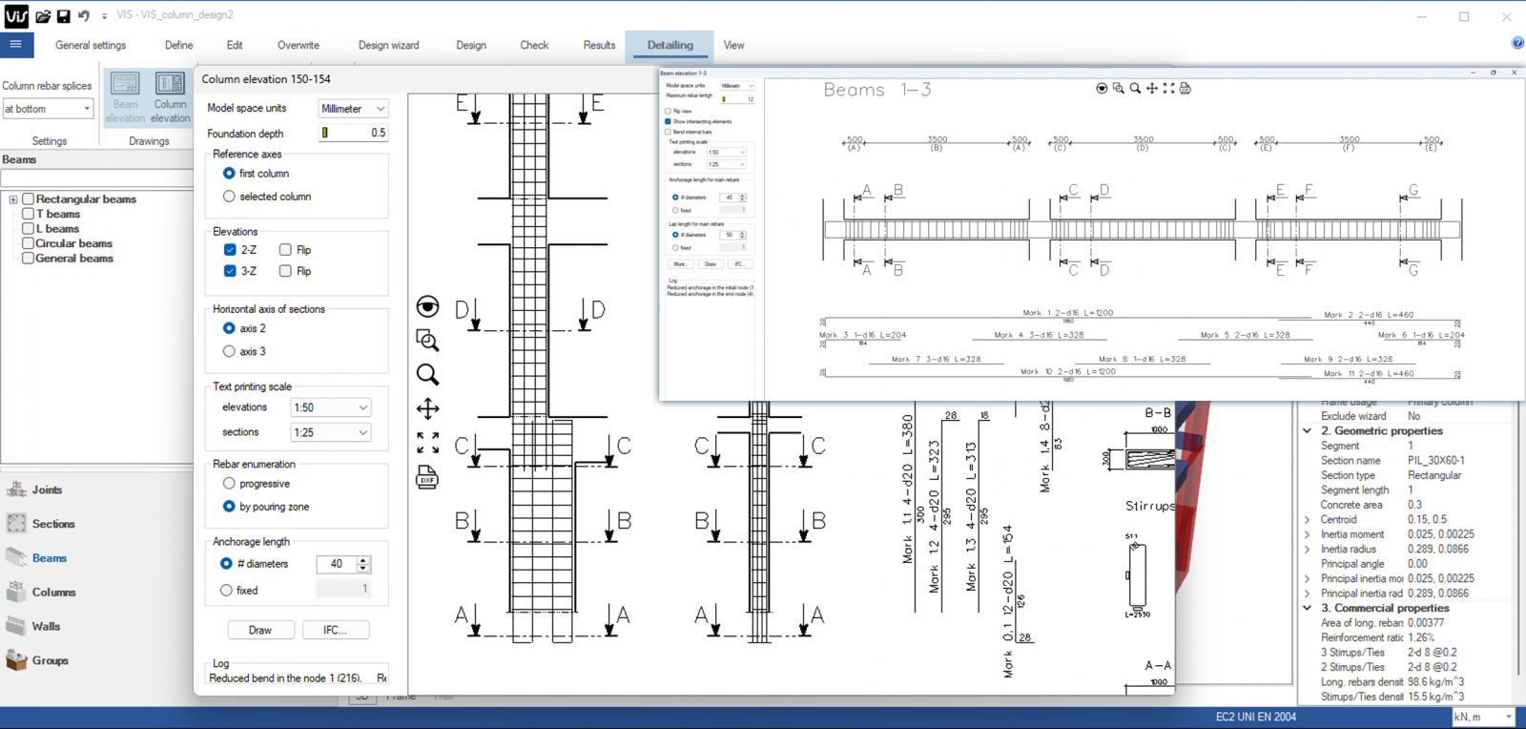Switch to the Design wizard tab

[x=388, y=45]
